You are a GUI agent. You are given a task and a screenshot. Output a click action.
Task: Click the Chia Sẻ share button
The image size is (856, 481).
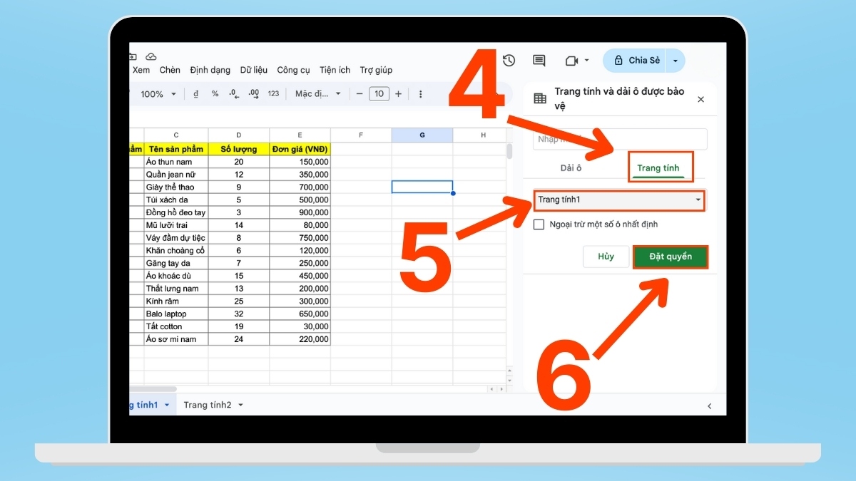point(636,61)
